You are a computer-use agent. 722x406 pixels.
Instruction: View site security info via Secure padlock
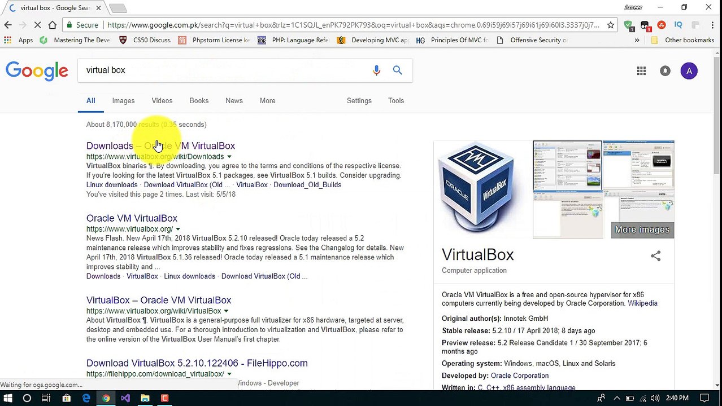(x=82, y=25)
